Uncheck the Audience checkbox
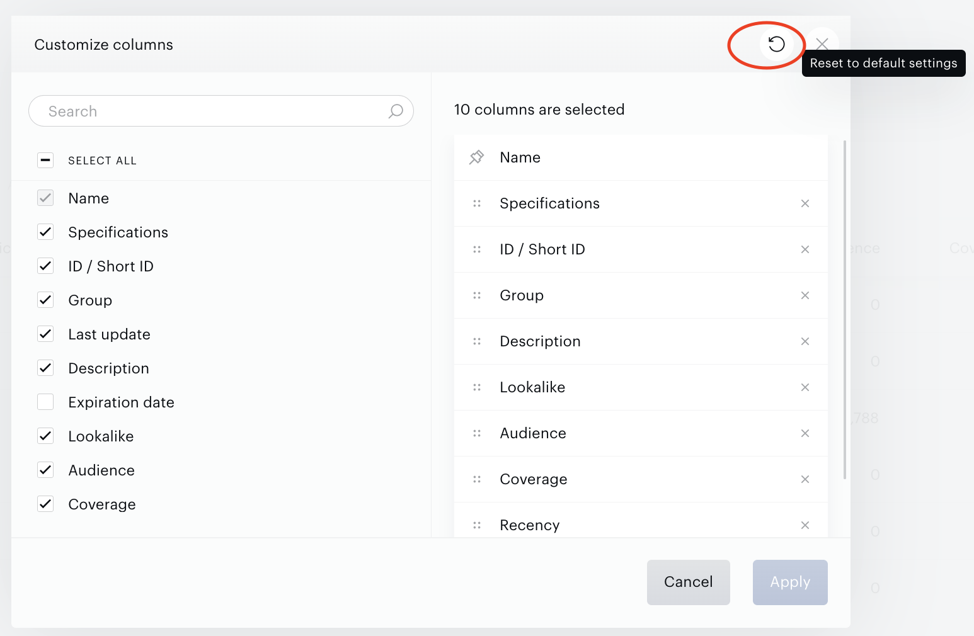 [x=45, y=470]
